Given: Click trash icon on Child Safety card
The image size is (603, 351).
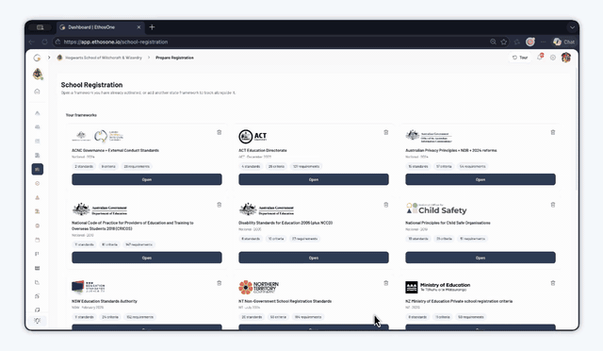Looking at the screenshot, I should [553, 205].
